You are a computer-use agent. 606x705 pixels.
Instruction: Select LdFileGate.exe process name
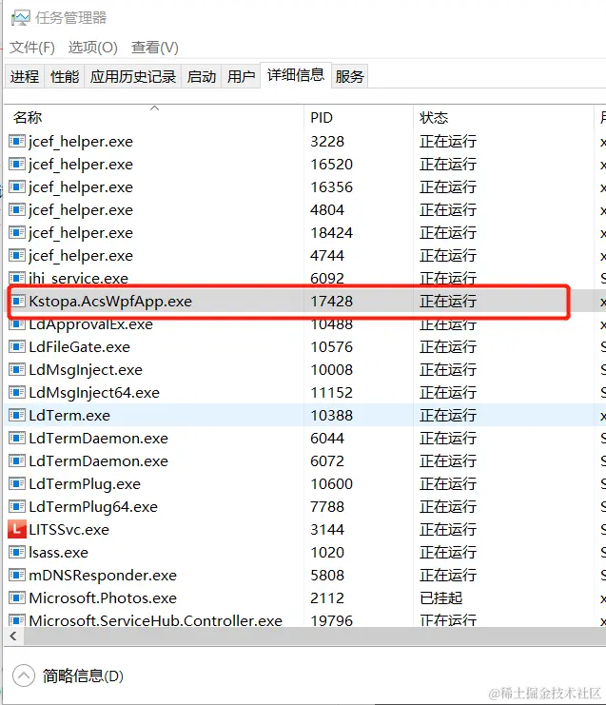pyautogui.click(x=79, y=346)
